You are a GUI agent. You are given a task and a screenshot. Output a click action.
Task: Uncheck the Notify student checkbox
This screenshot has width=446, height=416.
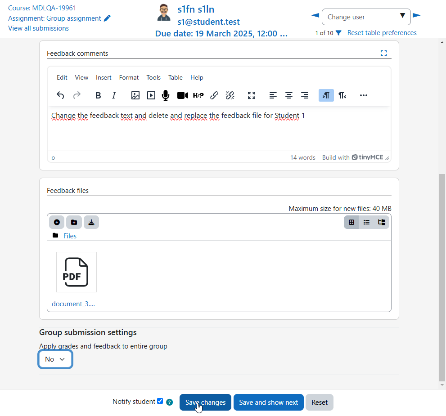click(x=160, y=401)
